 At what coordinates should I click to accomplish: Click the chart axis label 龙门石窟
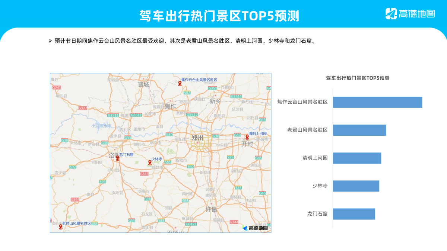click(x=318, y=213)
